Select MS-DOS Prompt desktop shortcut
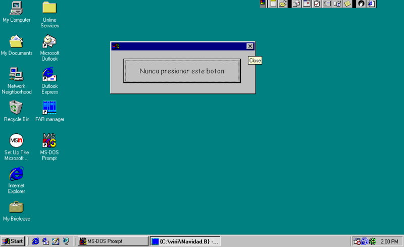The width and height of the screenshot is (404, 247). (49, 147)
